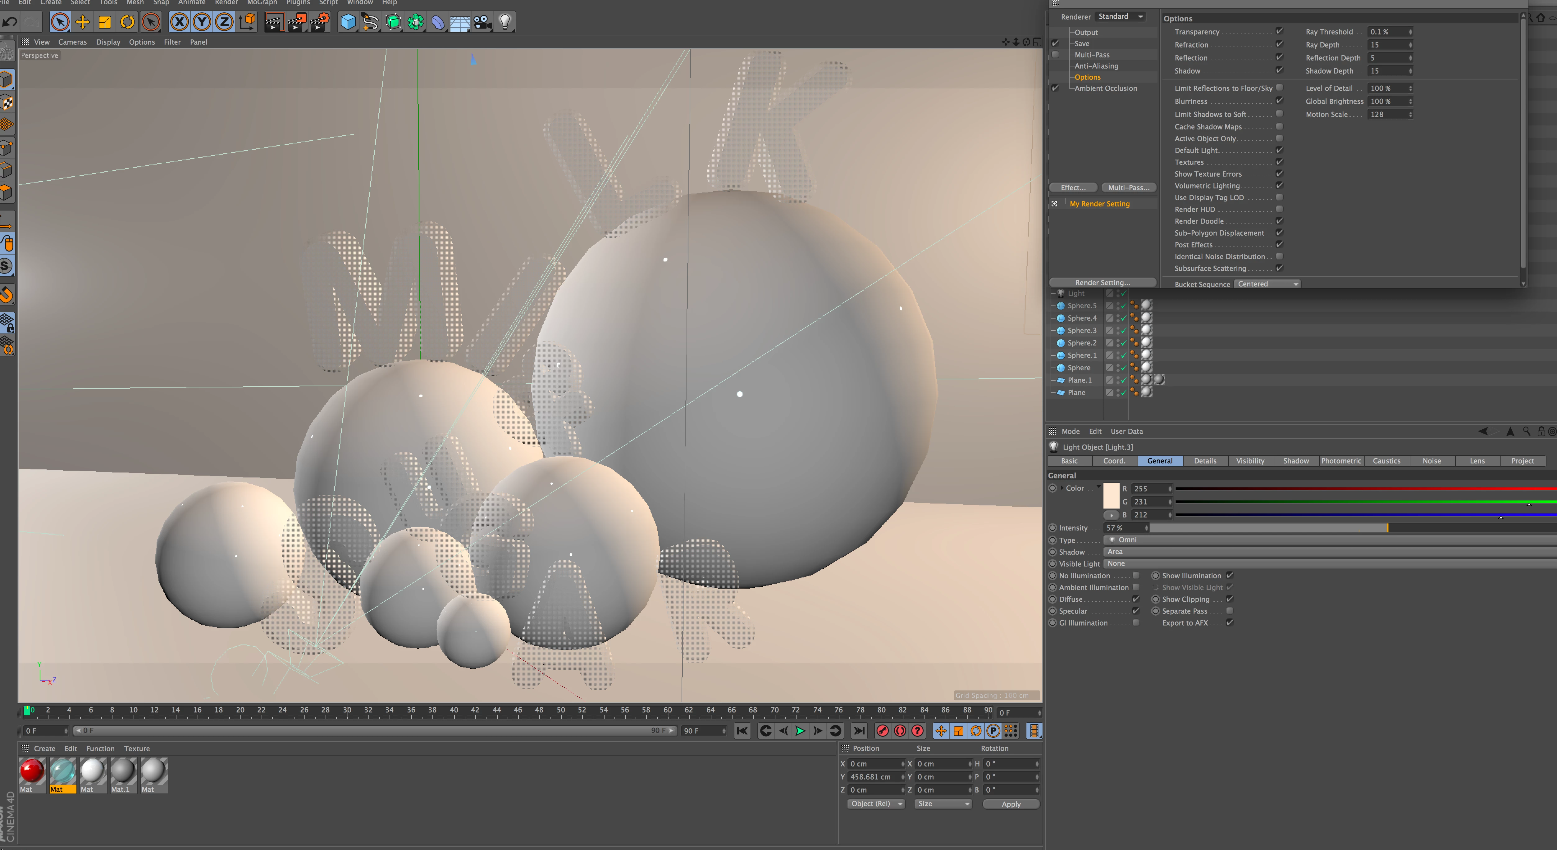Open the Renderer Standard dropdown
The image size is (1557, 850).
[x=1120, y=16]
